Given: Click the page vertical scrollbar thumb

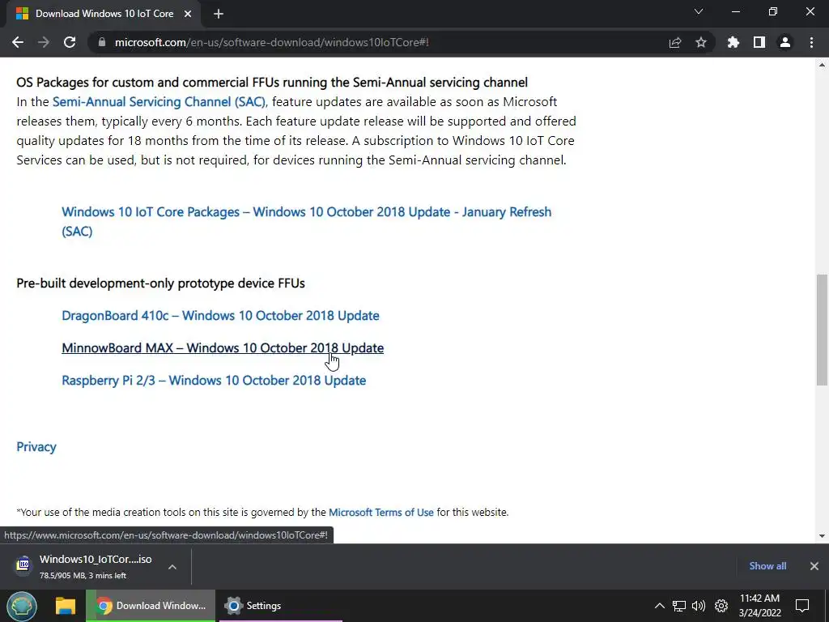Looking at the screenshot, I should coord(822,330).
